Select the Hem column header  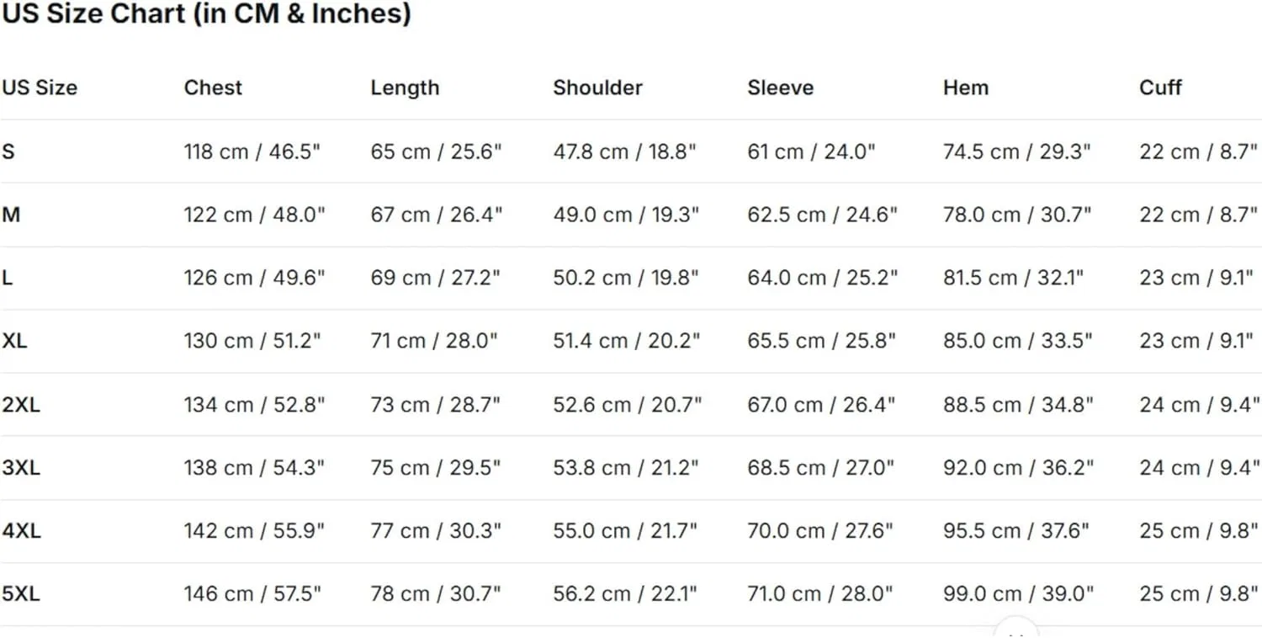point(965,88)
